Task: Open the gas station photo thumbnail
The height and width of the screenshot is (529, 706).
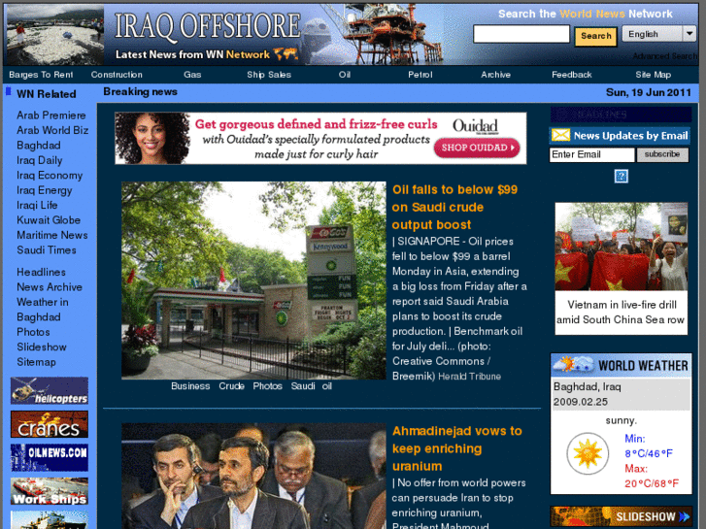Action: (x=253, y=281)
